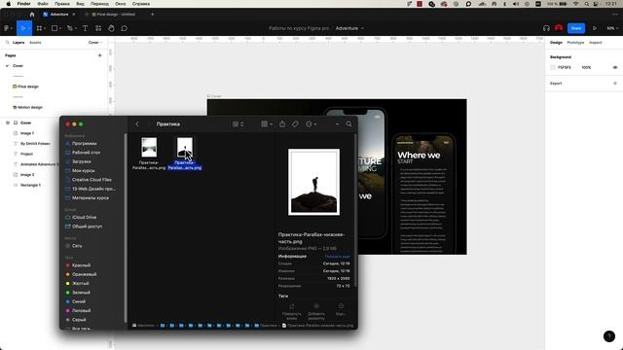Open Creative Cloud Files in Finder sidebar

[92, 180]
